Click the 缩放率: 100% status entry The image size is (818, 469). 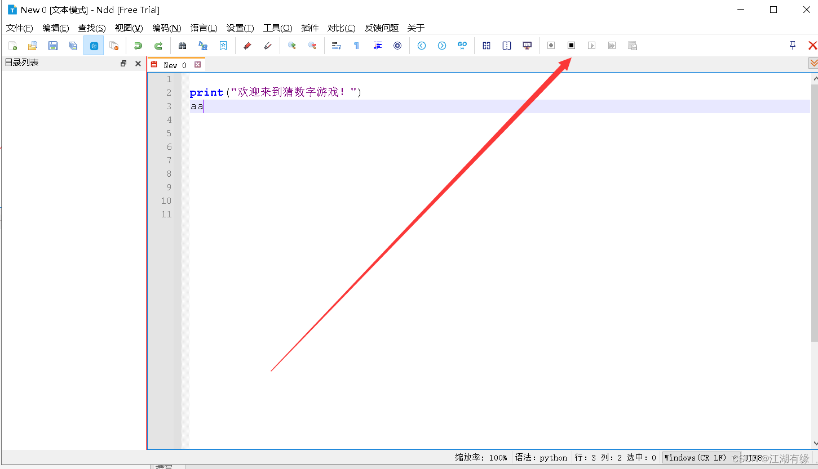481,458
